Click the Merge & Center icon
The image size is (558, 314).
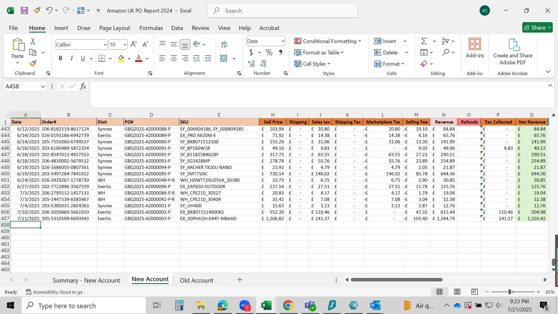pos(224,58)
